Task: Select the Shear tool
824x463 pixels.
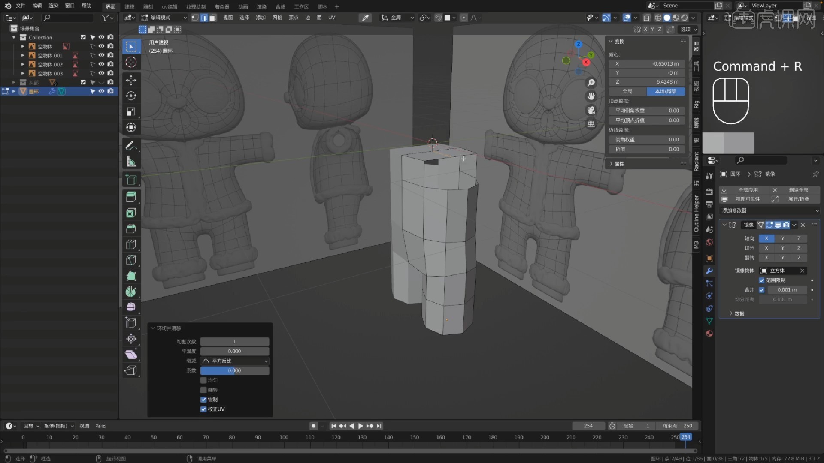Action: 131,355
